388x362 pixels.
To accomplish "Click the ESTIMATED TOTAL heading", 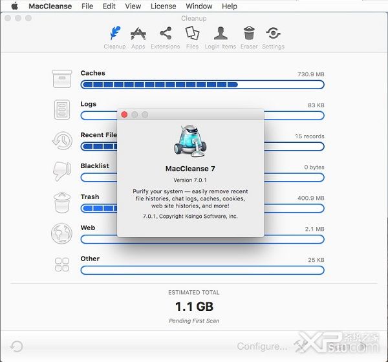I will tap(194, 292).
